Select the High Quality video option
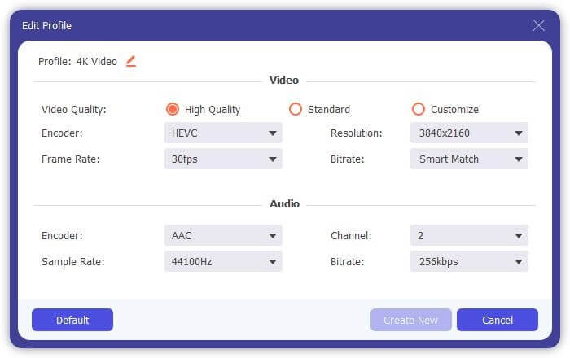The width and height of the screenshot is (570, 358). click(x=173, y=109)
